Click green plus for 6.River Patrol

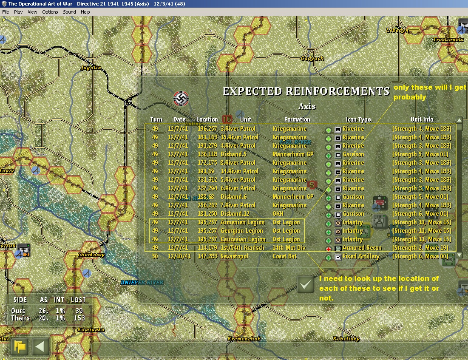click(328, 190)
